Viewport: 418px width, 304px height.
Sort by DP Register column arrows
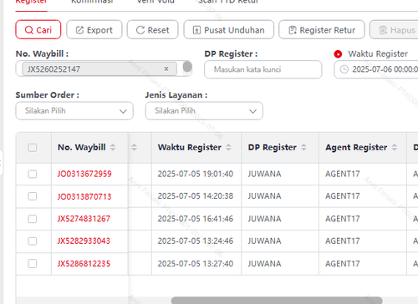tap(303, 147)
